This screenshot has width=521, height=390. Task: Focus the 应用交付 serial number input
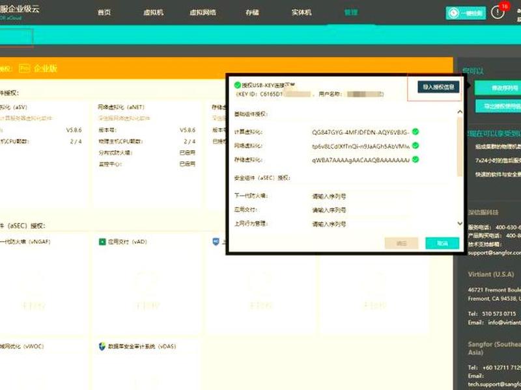click(x=361, y=210)
